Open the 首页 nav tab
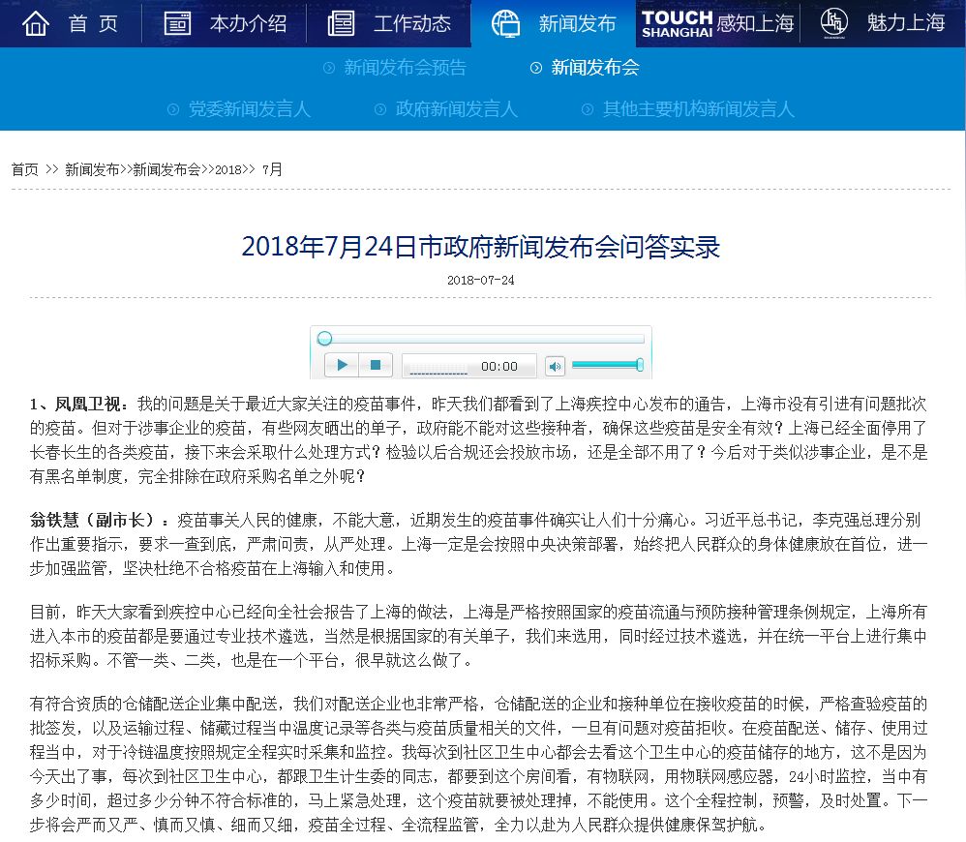This screenshot has width=966, height=842. [71, 23]
